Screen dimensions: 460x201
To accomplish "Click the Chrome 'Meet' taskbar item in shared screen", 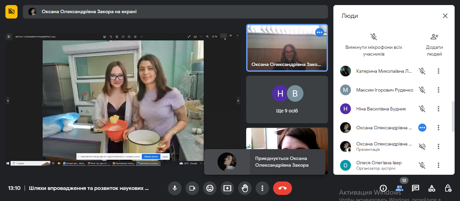I will coord(99,163).
